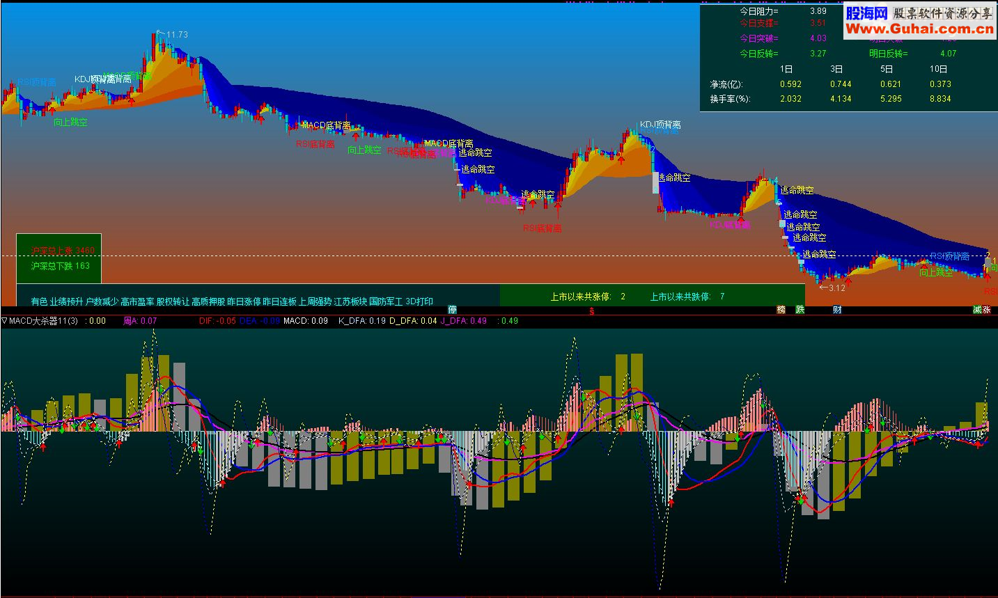
Task: Open the Www.Guhai.com.cn site link
Action: click(x=919, y=29)
